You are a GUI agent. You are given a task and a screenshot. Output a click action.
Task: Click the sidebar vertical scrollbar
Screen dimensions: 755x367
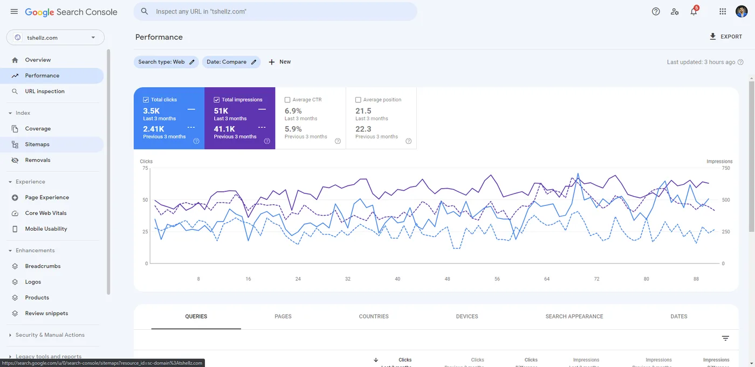pyautogui.click(x=108, y=172)
